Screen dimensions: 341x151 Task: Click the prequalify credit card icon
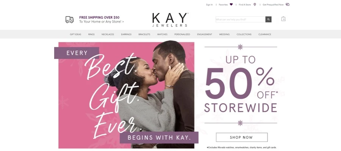288,4
